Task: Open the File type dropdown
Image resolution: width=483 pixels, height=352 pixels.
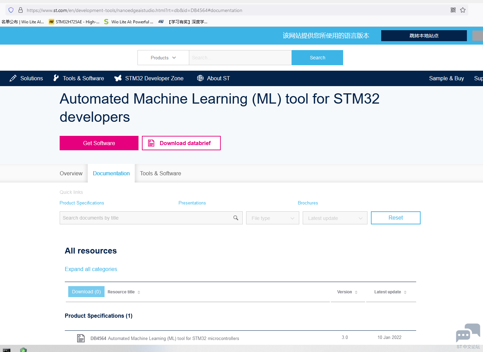Action: [x=273, y=218]
